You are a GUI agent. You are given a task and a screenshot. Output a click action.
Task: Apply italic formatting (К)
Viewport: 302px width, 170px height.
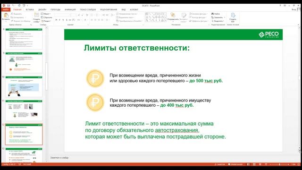point(60,20)
